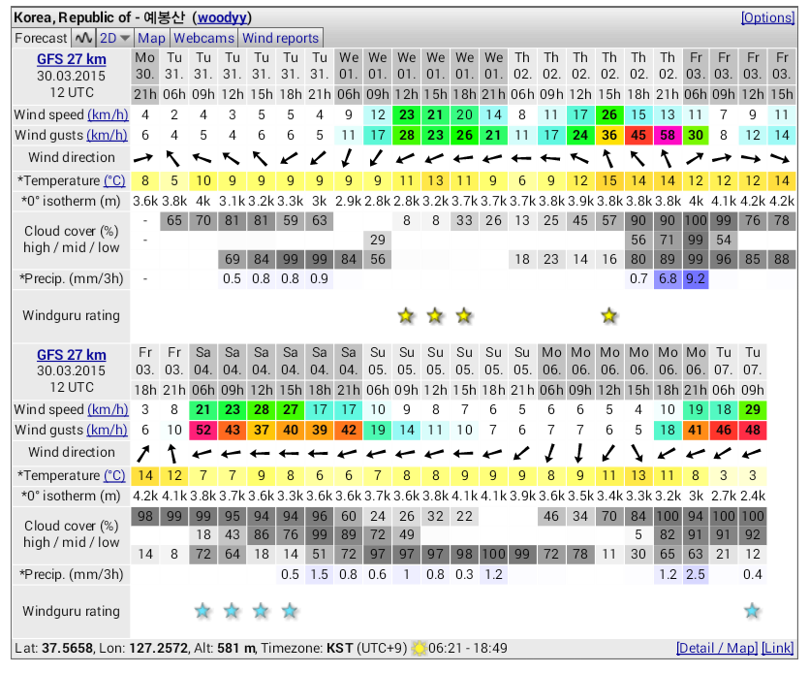Click wind direction arrow for Su 05. 21h
The height and width of the screenshot is (674, 809).
pyautogui.click(x=522, y=453)
